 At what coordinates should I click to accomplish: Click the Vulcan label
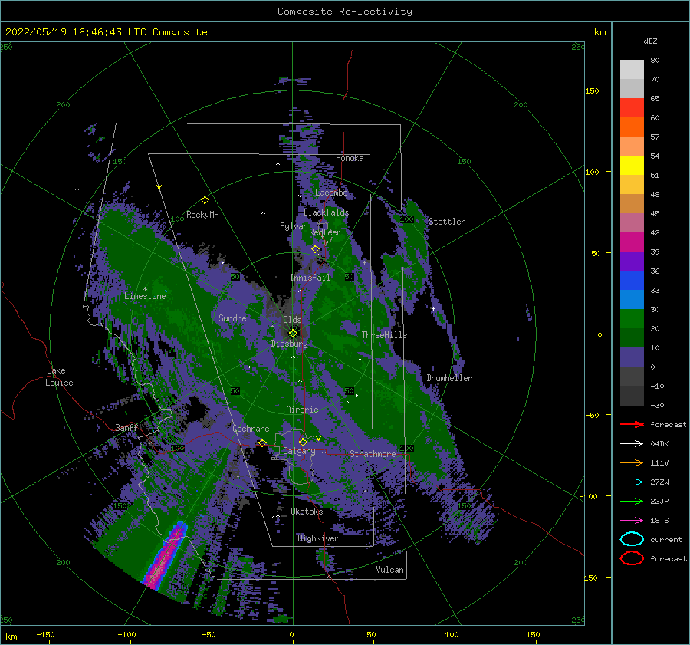coord(389,570)
